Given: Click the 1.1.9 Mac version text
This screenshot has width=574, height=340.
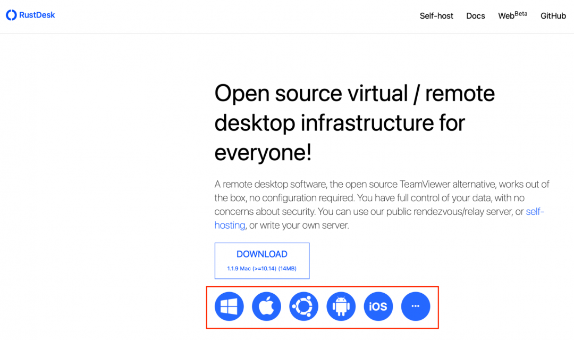Looking at the screenshot, I should point(261,269).
